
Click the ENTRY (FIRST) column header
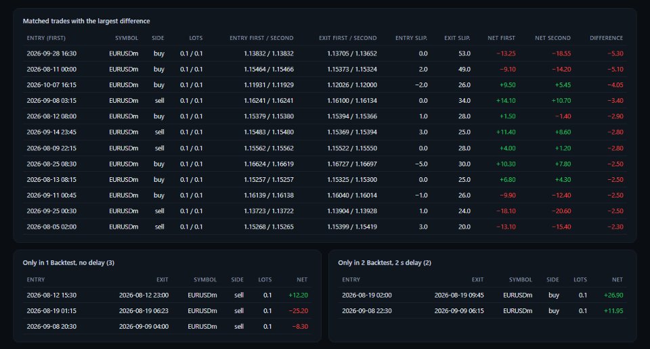[x=46, y=38]
